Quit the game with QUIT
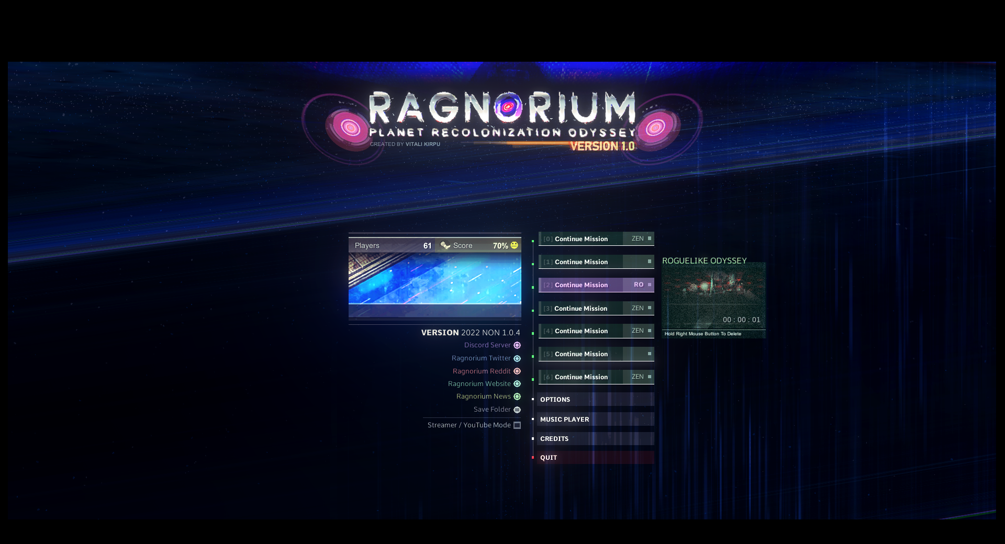 [x=596, y=458]
